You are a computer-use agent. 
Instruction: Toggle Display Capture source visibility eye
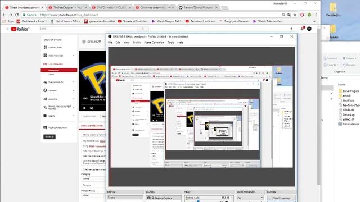click(x=148, y=198)
